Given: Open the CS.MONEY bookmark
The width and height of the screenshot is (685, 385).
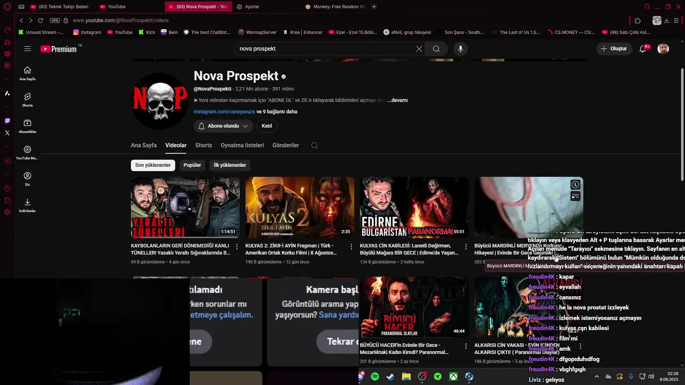Looking at the screenshot, I should [571, 32].
